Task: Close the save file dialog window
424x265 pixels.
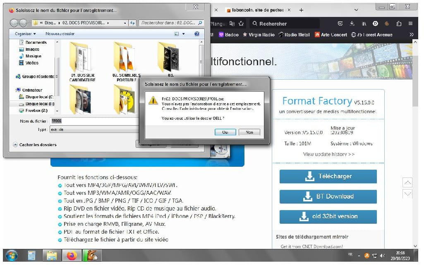Action: [x=196, y=7]
